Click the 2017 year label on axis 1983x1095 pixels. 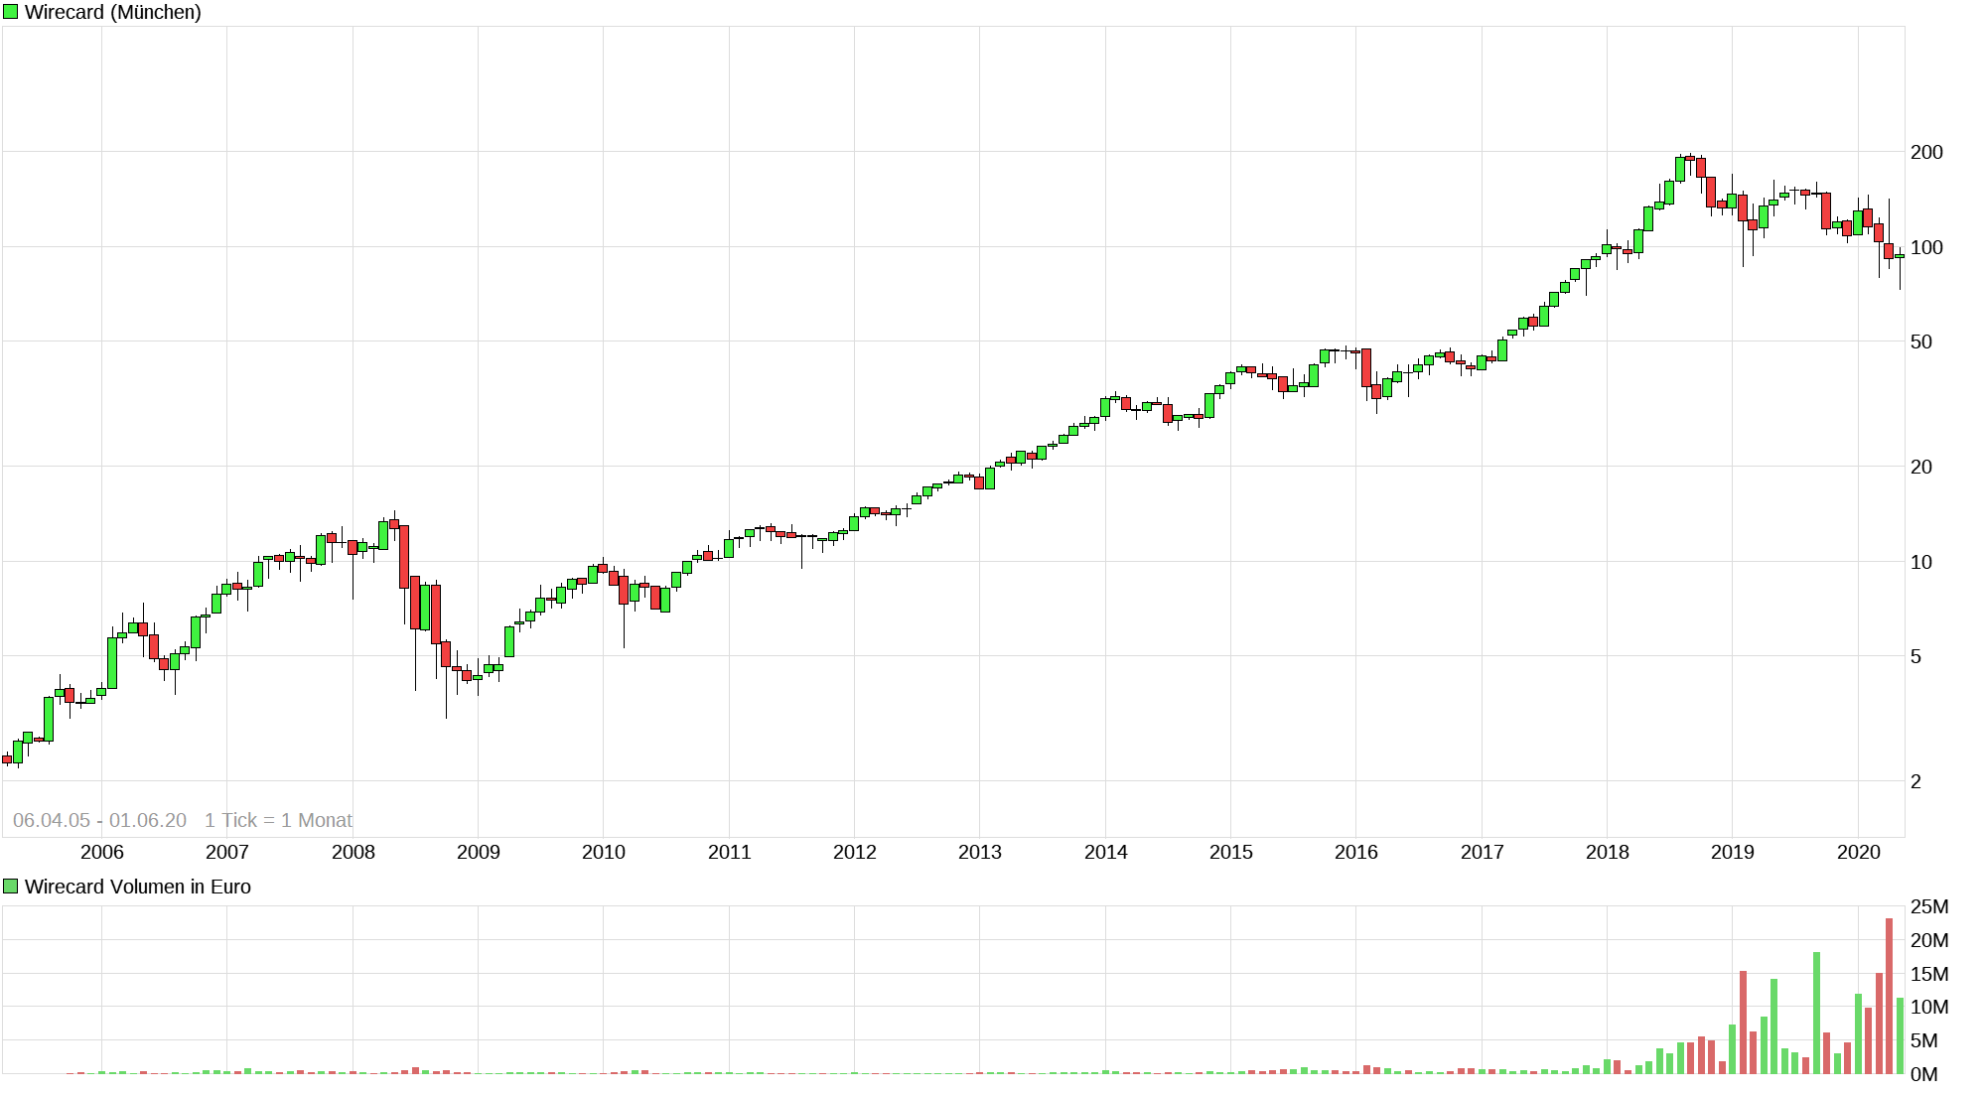[1483, 852]
